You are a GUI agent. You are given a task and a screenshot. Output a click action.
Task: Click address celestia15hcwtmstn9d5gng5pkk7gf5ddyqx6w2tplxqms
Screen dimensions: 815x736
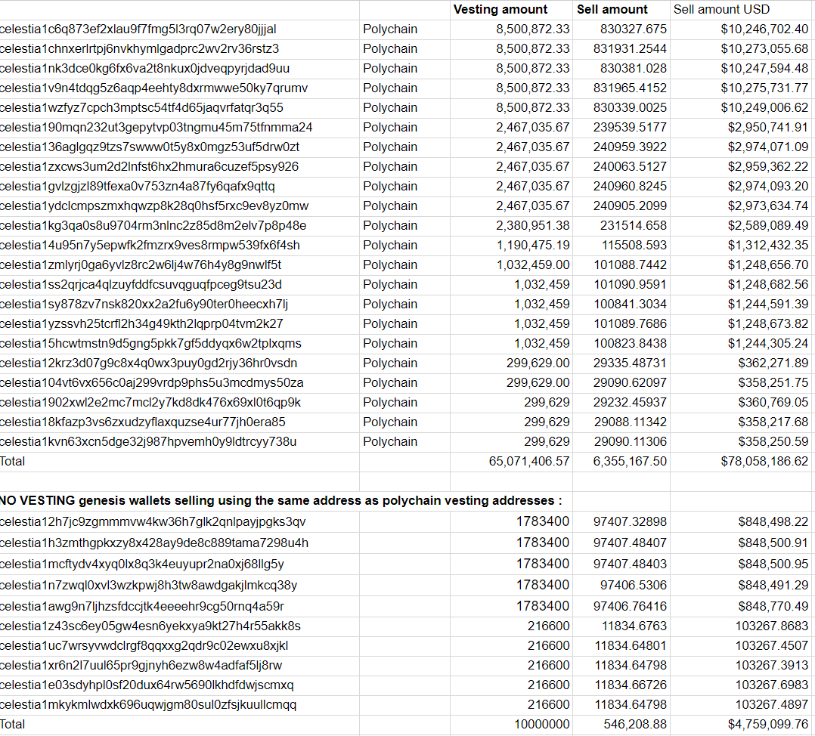pyautogui.click(x=150, y=344)
